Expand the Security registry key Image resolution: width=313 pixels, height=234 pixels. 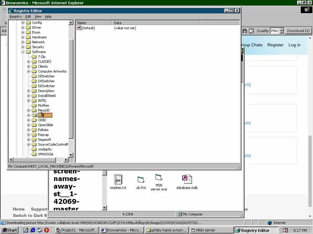point(23,47)
